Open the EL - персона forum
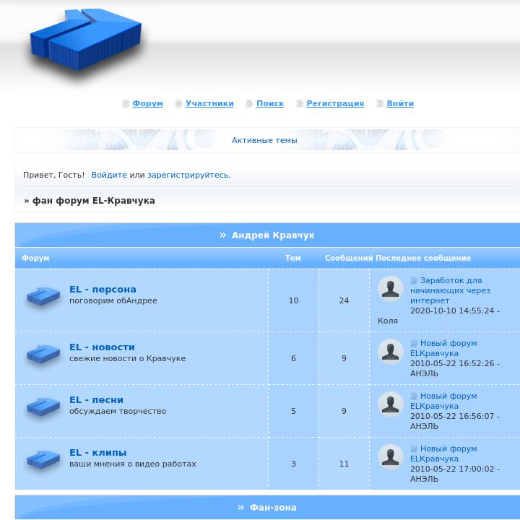520x520 pixels. (x=103, y=289)
